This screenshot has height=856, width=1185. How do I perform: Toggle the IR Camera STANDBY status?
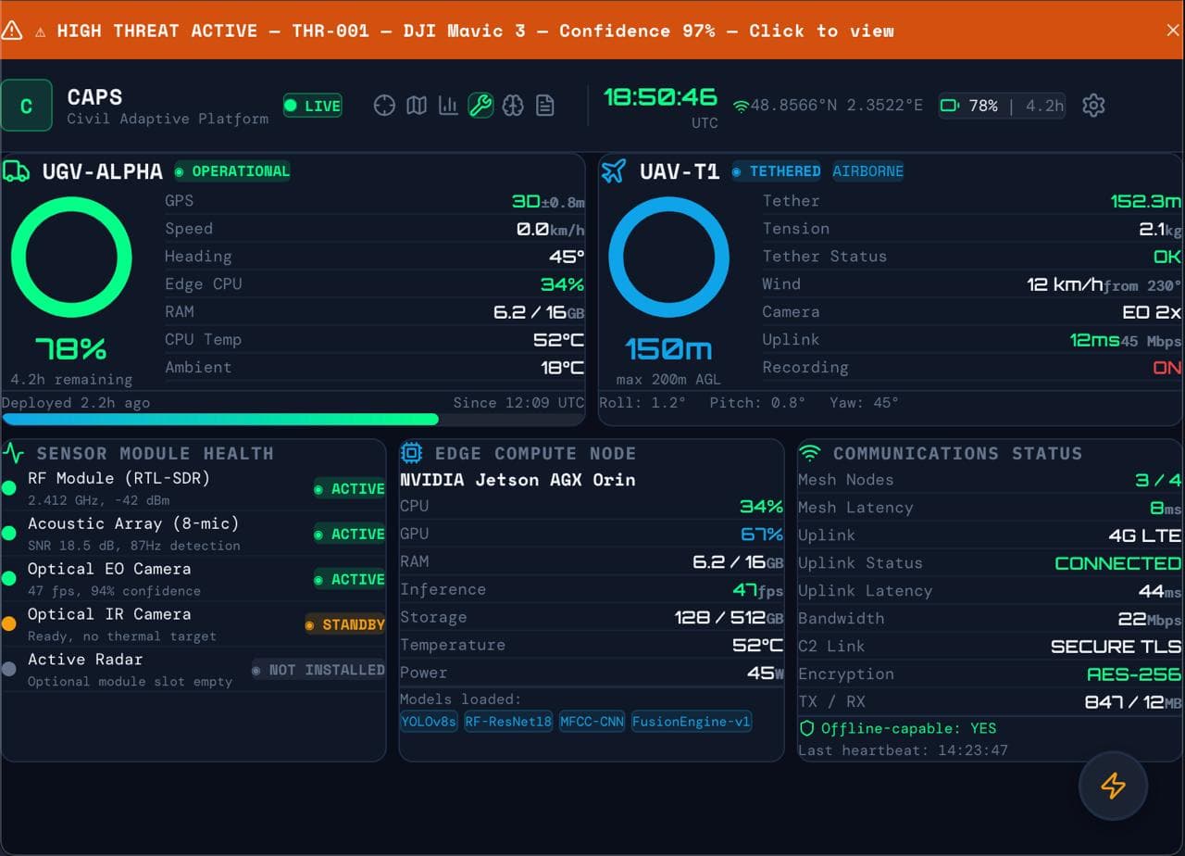coord(345,624)
